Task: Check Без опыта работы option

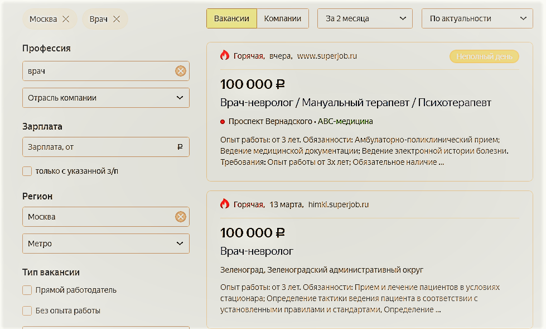Action: pos(27,311)
